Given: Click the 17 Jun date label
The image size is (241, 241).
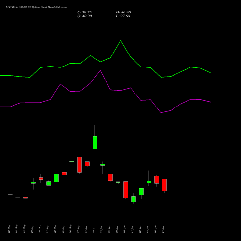Looking at the screenshot, I should (163, 229).
